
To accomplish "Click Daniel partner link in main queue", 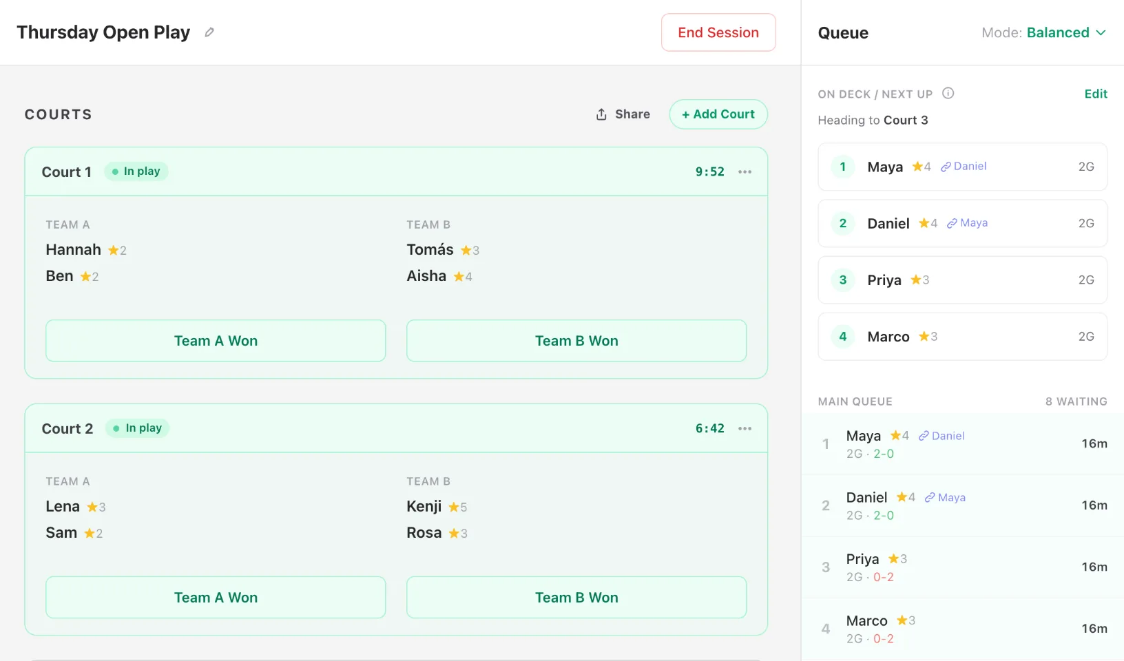I will tap(941, 436).
